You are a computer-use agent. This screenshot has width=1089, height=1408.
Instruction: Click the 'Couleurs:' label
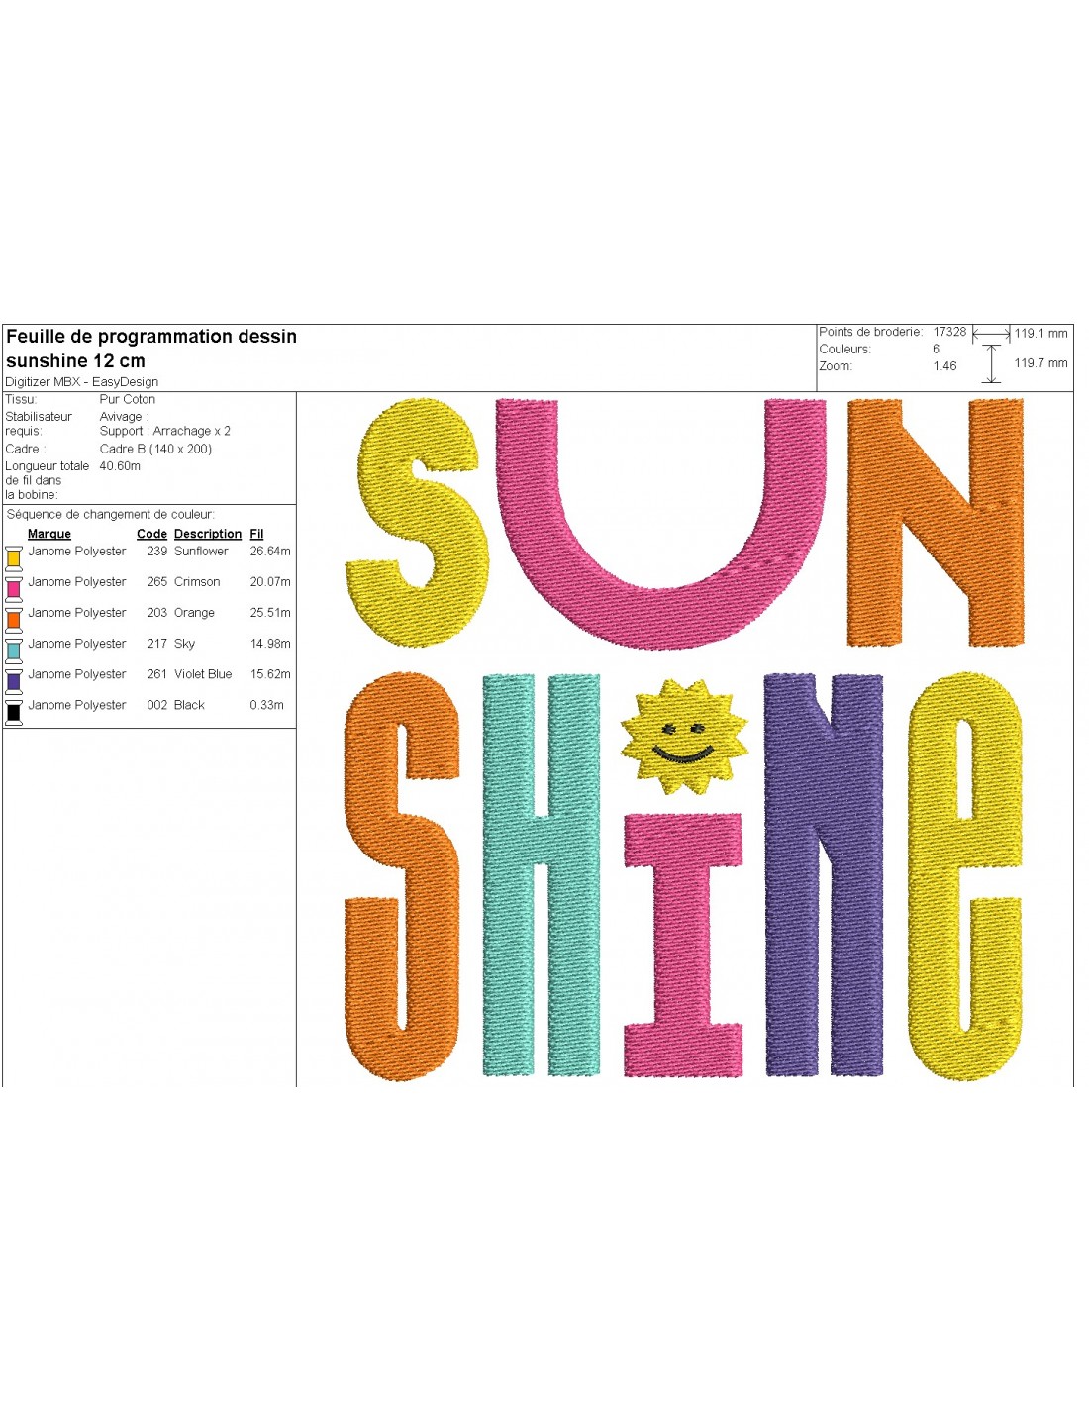point(844,349)
